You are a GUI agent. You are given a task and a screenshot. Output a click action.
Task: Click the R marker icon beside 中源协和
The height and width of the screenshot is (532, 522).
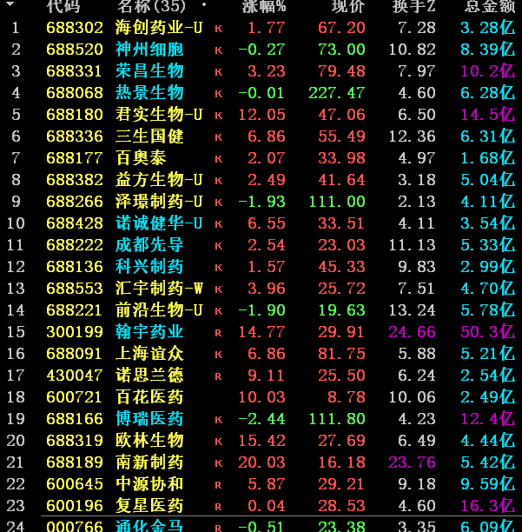click(x=219, y=485)
